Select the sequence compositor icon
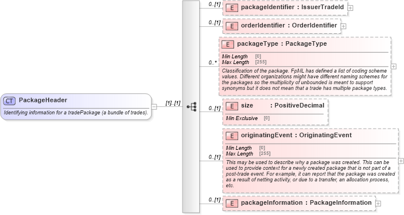The width and height of the screenshot is (404, 215). [192, 106]
